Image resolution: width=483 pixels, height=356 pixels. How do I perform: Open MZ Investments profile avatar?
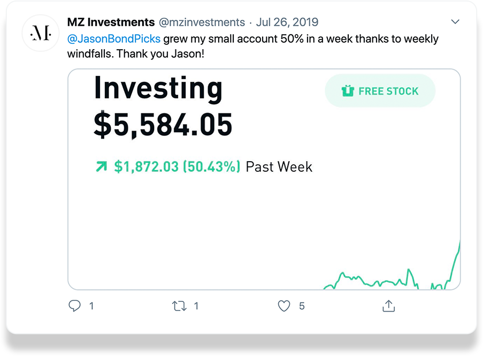41,33
